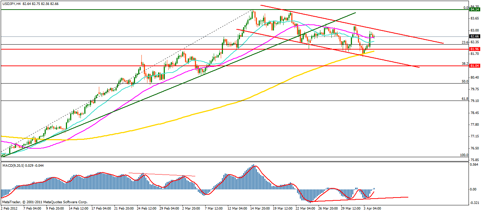
Task: Select the Fibonacci 23.6 level label
Action: [464, 42]
